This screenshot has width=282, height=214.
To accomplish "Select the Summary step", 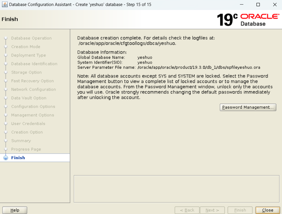I will (x=21, y=140).
